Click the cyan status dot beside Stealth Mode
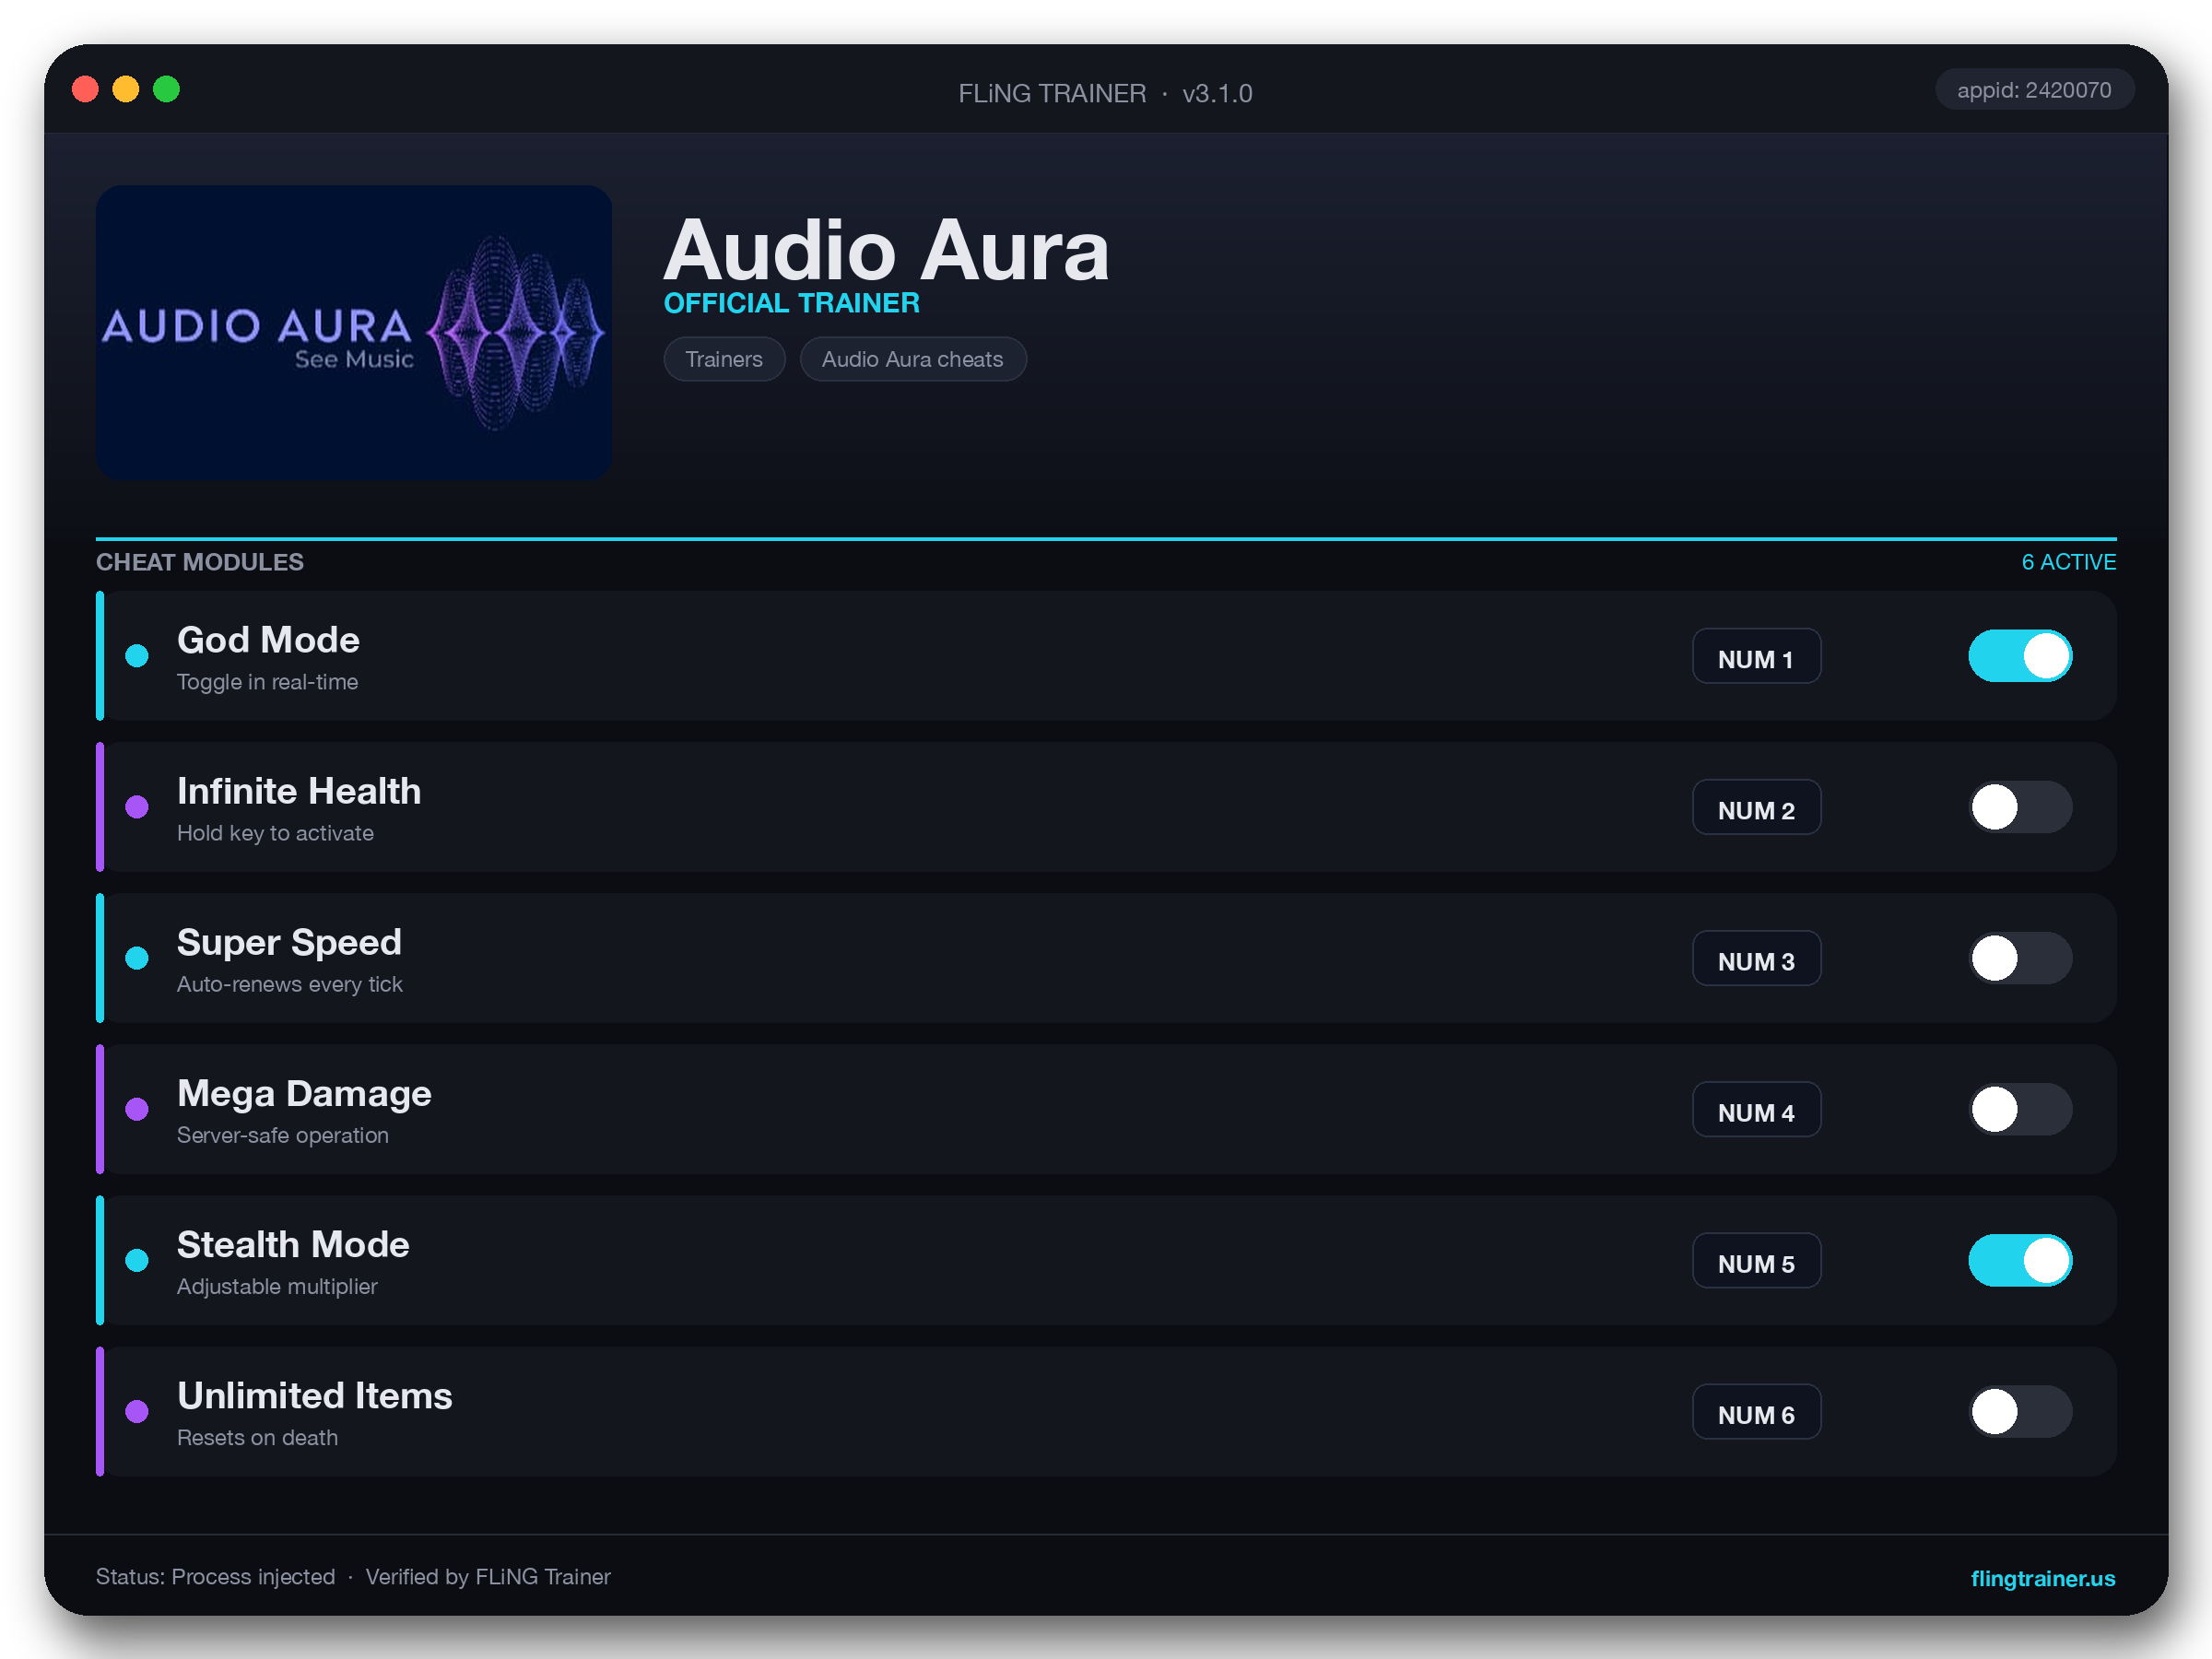This screenshot has height=1659, width=2212. (137, 1260)
